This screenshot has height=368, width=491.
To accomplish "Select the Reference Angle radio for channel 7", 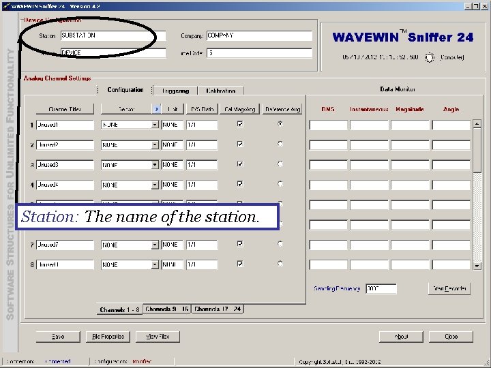I will 280,243.
